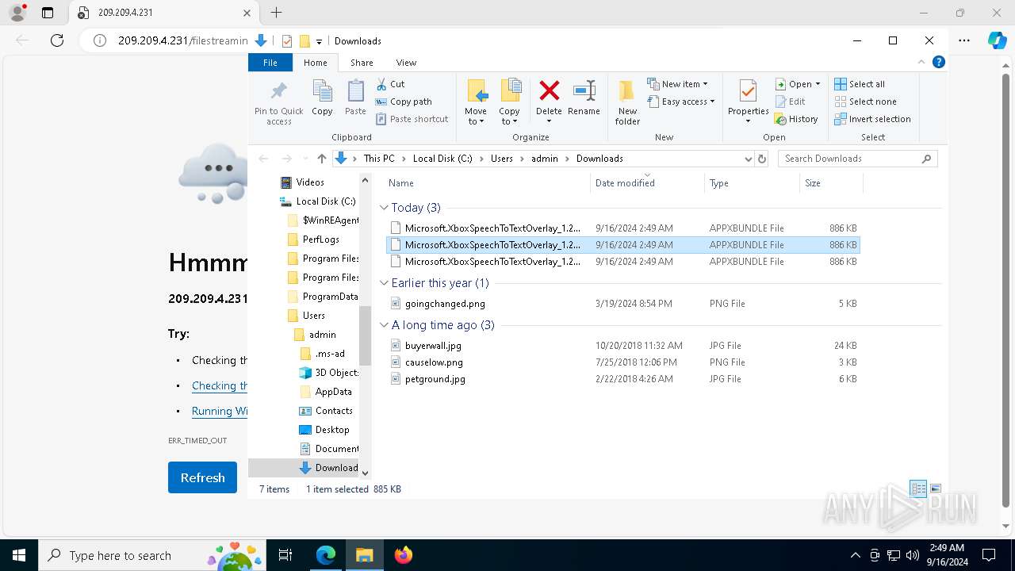Viewport: 1015px width, 571px height.
Task: Expand address bar previous locations dropdown
Action: point(748,159)
